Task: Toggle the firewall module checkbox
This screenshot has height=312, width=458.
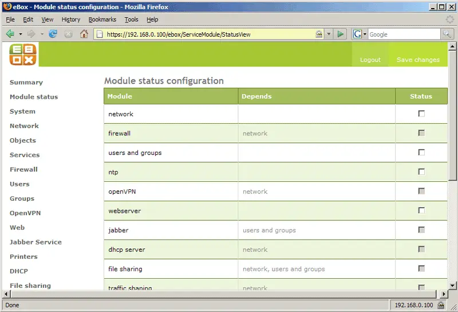Action: (421, 133)
